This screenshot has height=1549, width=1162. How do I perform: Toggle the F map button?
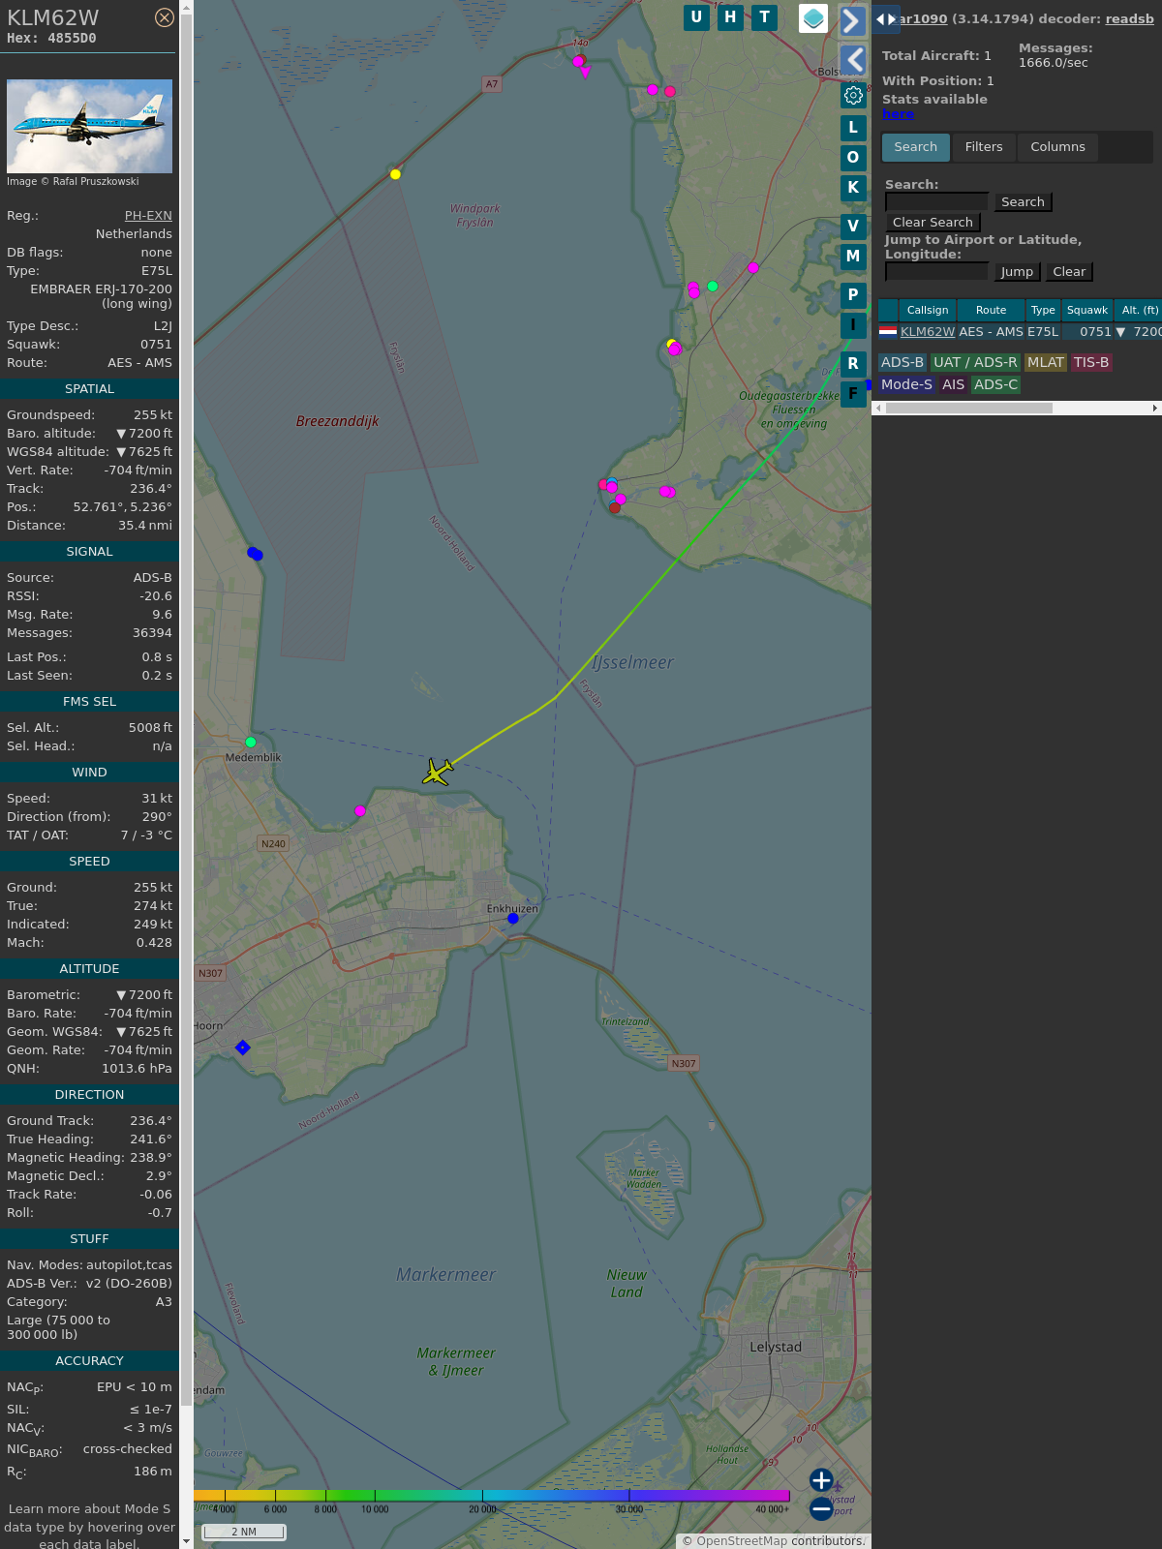pyautogui.click(x=853, y=394)
